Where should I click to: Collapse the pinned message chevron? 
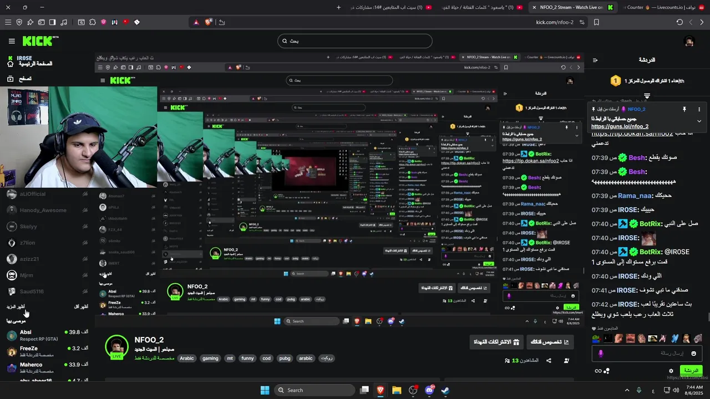[699, 121]
